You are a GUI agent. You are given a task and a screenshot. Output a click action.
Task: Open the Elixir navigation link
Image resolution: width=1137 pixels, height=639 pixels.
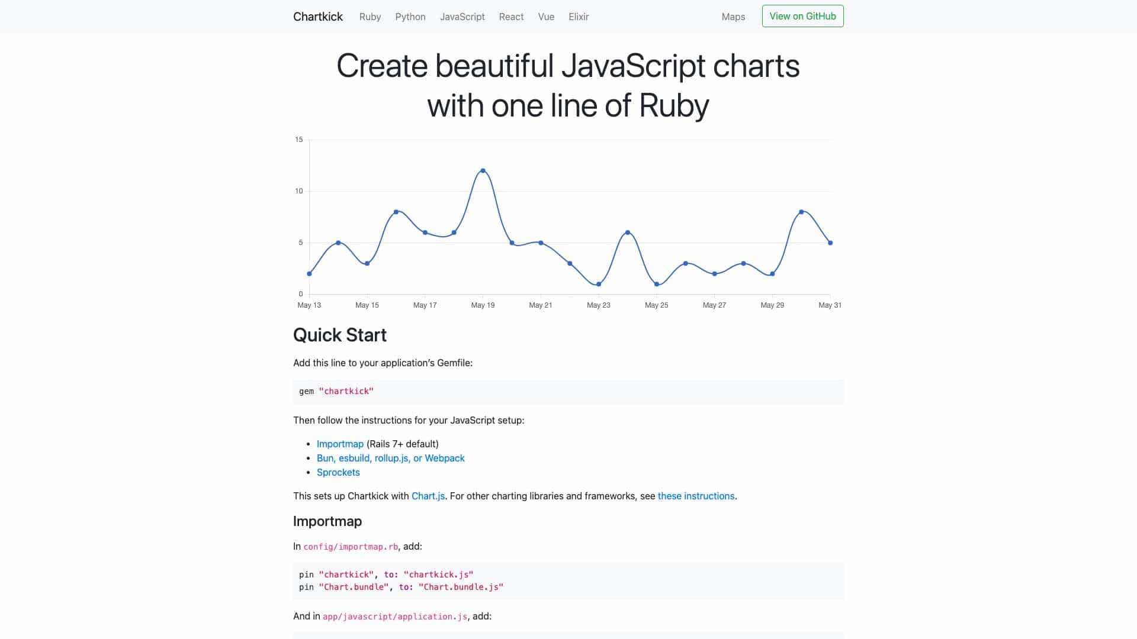579,17
